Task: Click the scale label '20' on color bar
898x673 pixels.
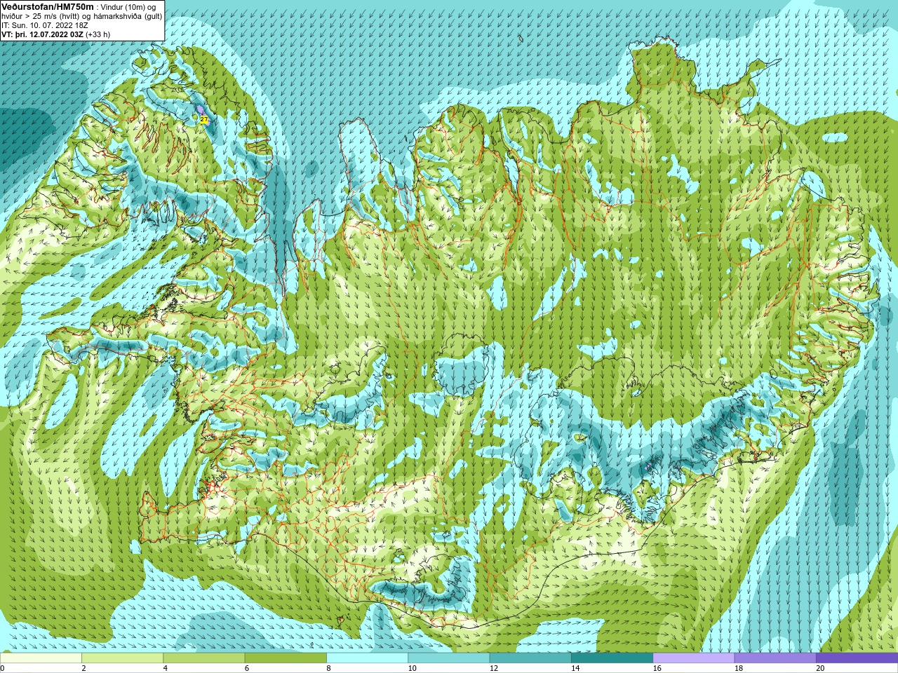Action: pos(820,668)
